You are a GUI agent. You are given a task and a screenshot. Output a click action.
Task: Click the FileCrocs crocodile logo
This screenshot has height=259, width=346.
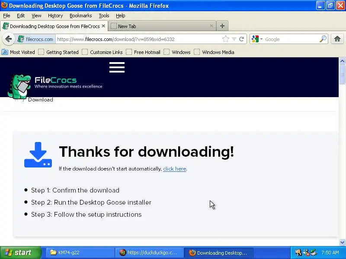pyautogui.click(x=19, y=87)
